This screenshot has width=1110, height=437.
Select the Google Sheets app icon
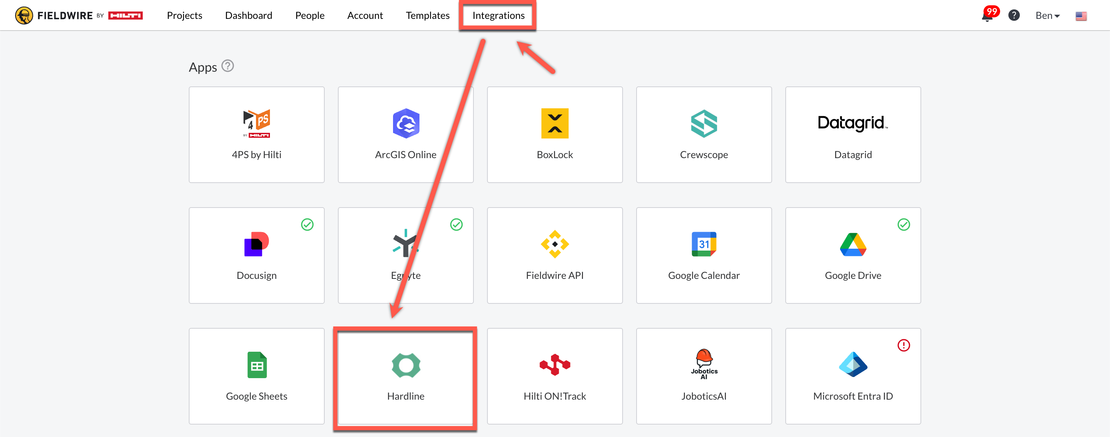(x=257, y=365)
